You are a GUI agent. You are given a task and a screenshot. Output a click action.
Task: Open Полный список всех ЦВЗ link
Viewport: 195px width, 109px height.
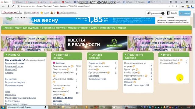click(136, 85)
